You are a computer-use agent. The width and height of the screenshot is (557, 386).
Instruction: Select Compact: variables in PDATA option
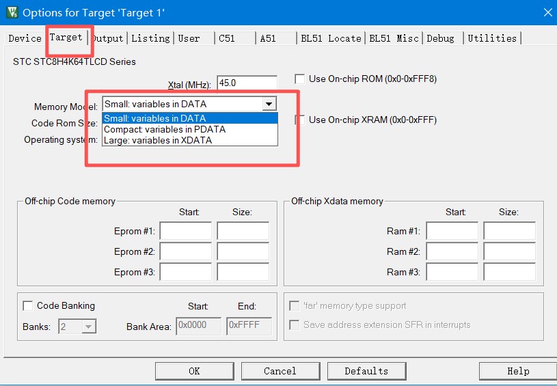(x=164, y=129)
